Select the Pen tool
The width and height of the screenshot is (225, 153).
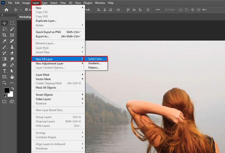point(12,65)
